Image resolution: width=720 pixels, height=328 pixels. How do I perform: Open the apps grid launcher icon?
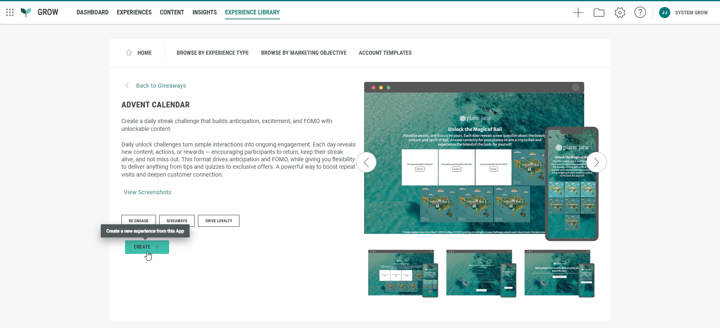[10, 12]
